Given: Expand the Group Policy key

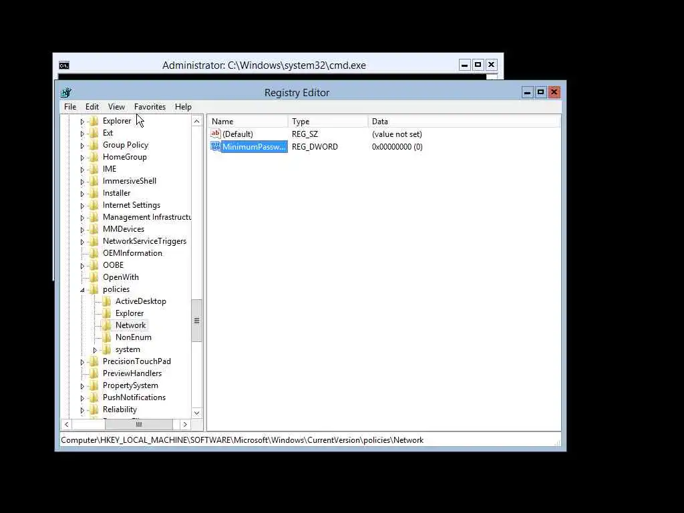Looking at the screenshot, I should point(82,146).
